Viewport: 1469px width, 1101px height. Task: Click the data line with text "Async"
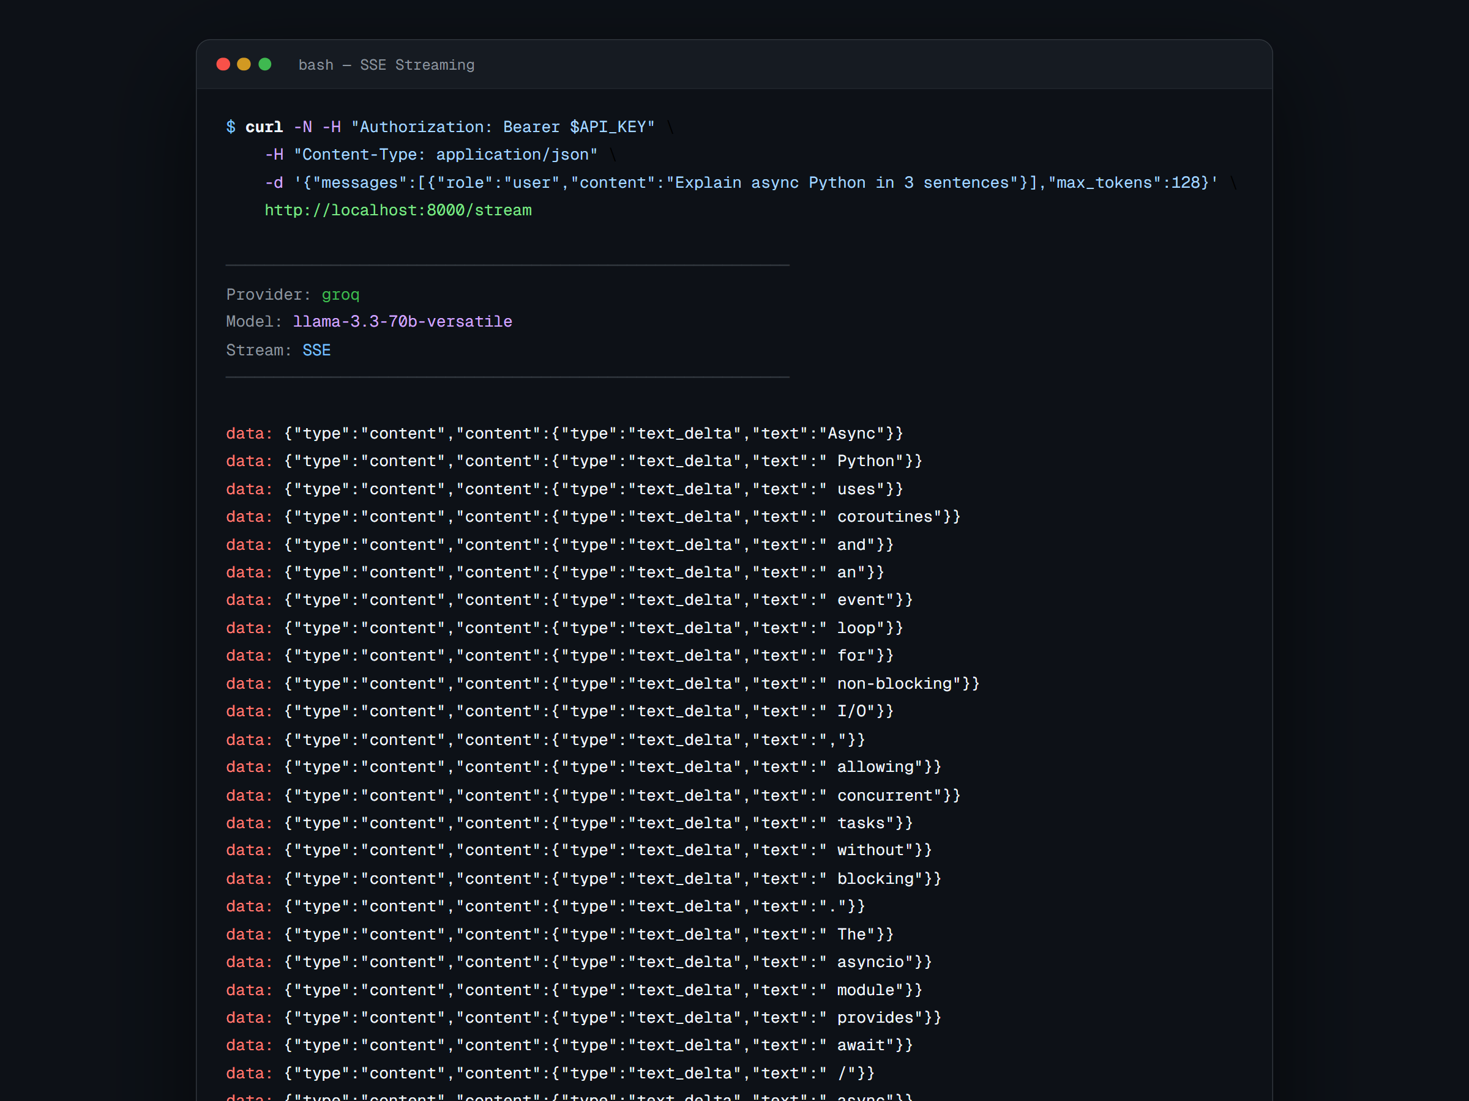565,433
